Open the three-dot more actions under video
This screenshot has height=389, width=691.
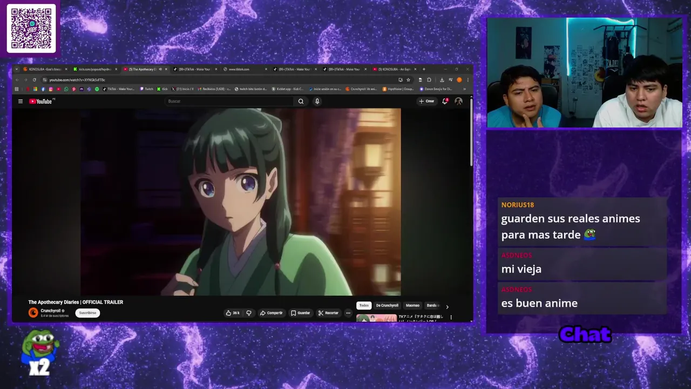348,313
